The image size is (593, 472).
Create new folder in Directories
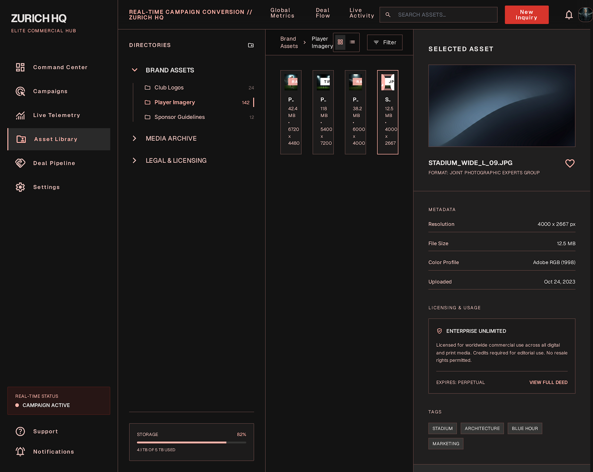click(251, 45)
